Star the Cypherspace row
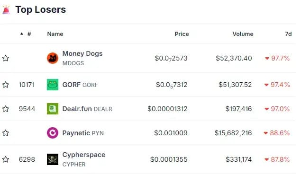301x174 pixels. (6, 159)
